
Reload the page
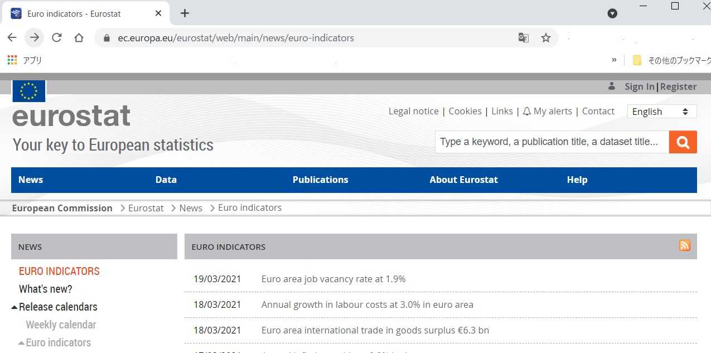click(x=56, y=38)
